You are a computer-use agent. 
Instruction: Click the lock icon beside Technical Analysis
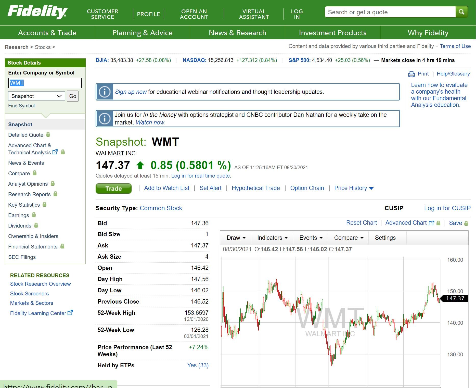click(63, 152)
